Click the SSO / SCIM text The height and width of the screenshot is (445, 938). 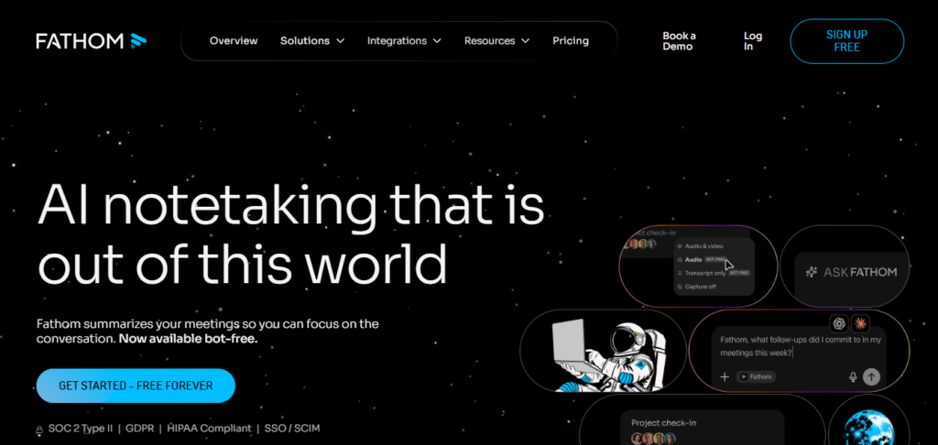point(292,429)
